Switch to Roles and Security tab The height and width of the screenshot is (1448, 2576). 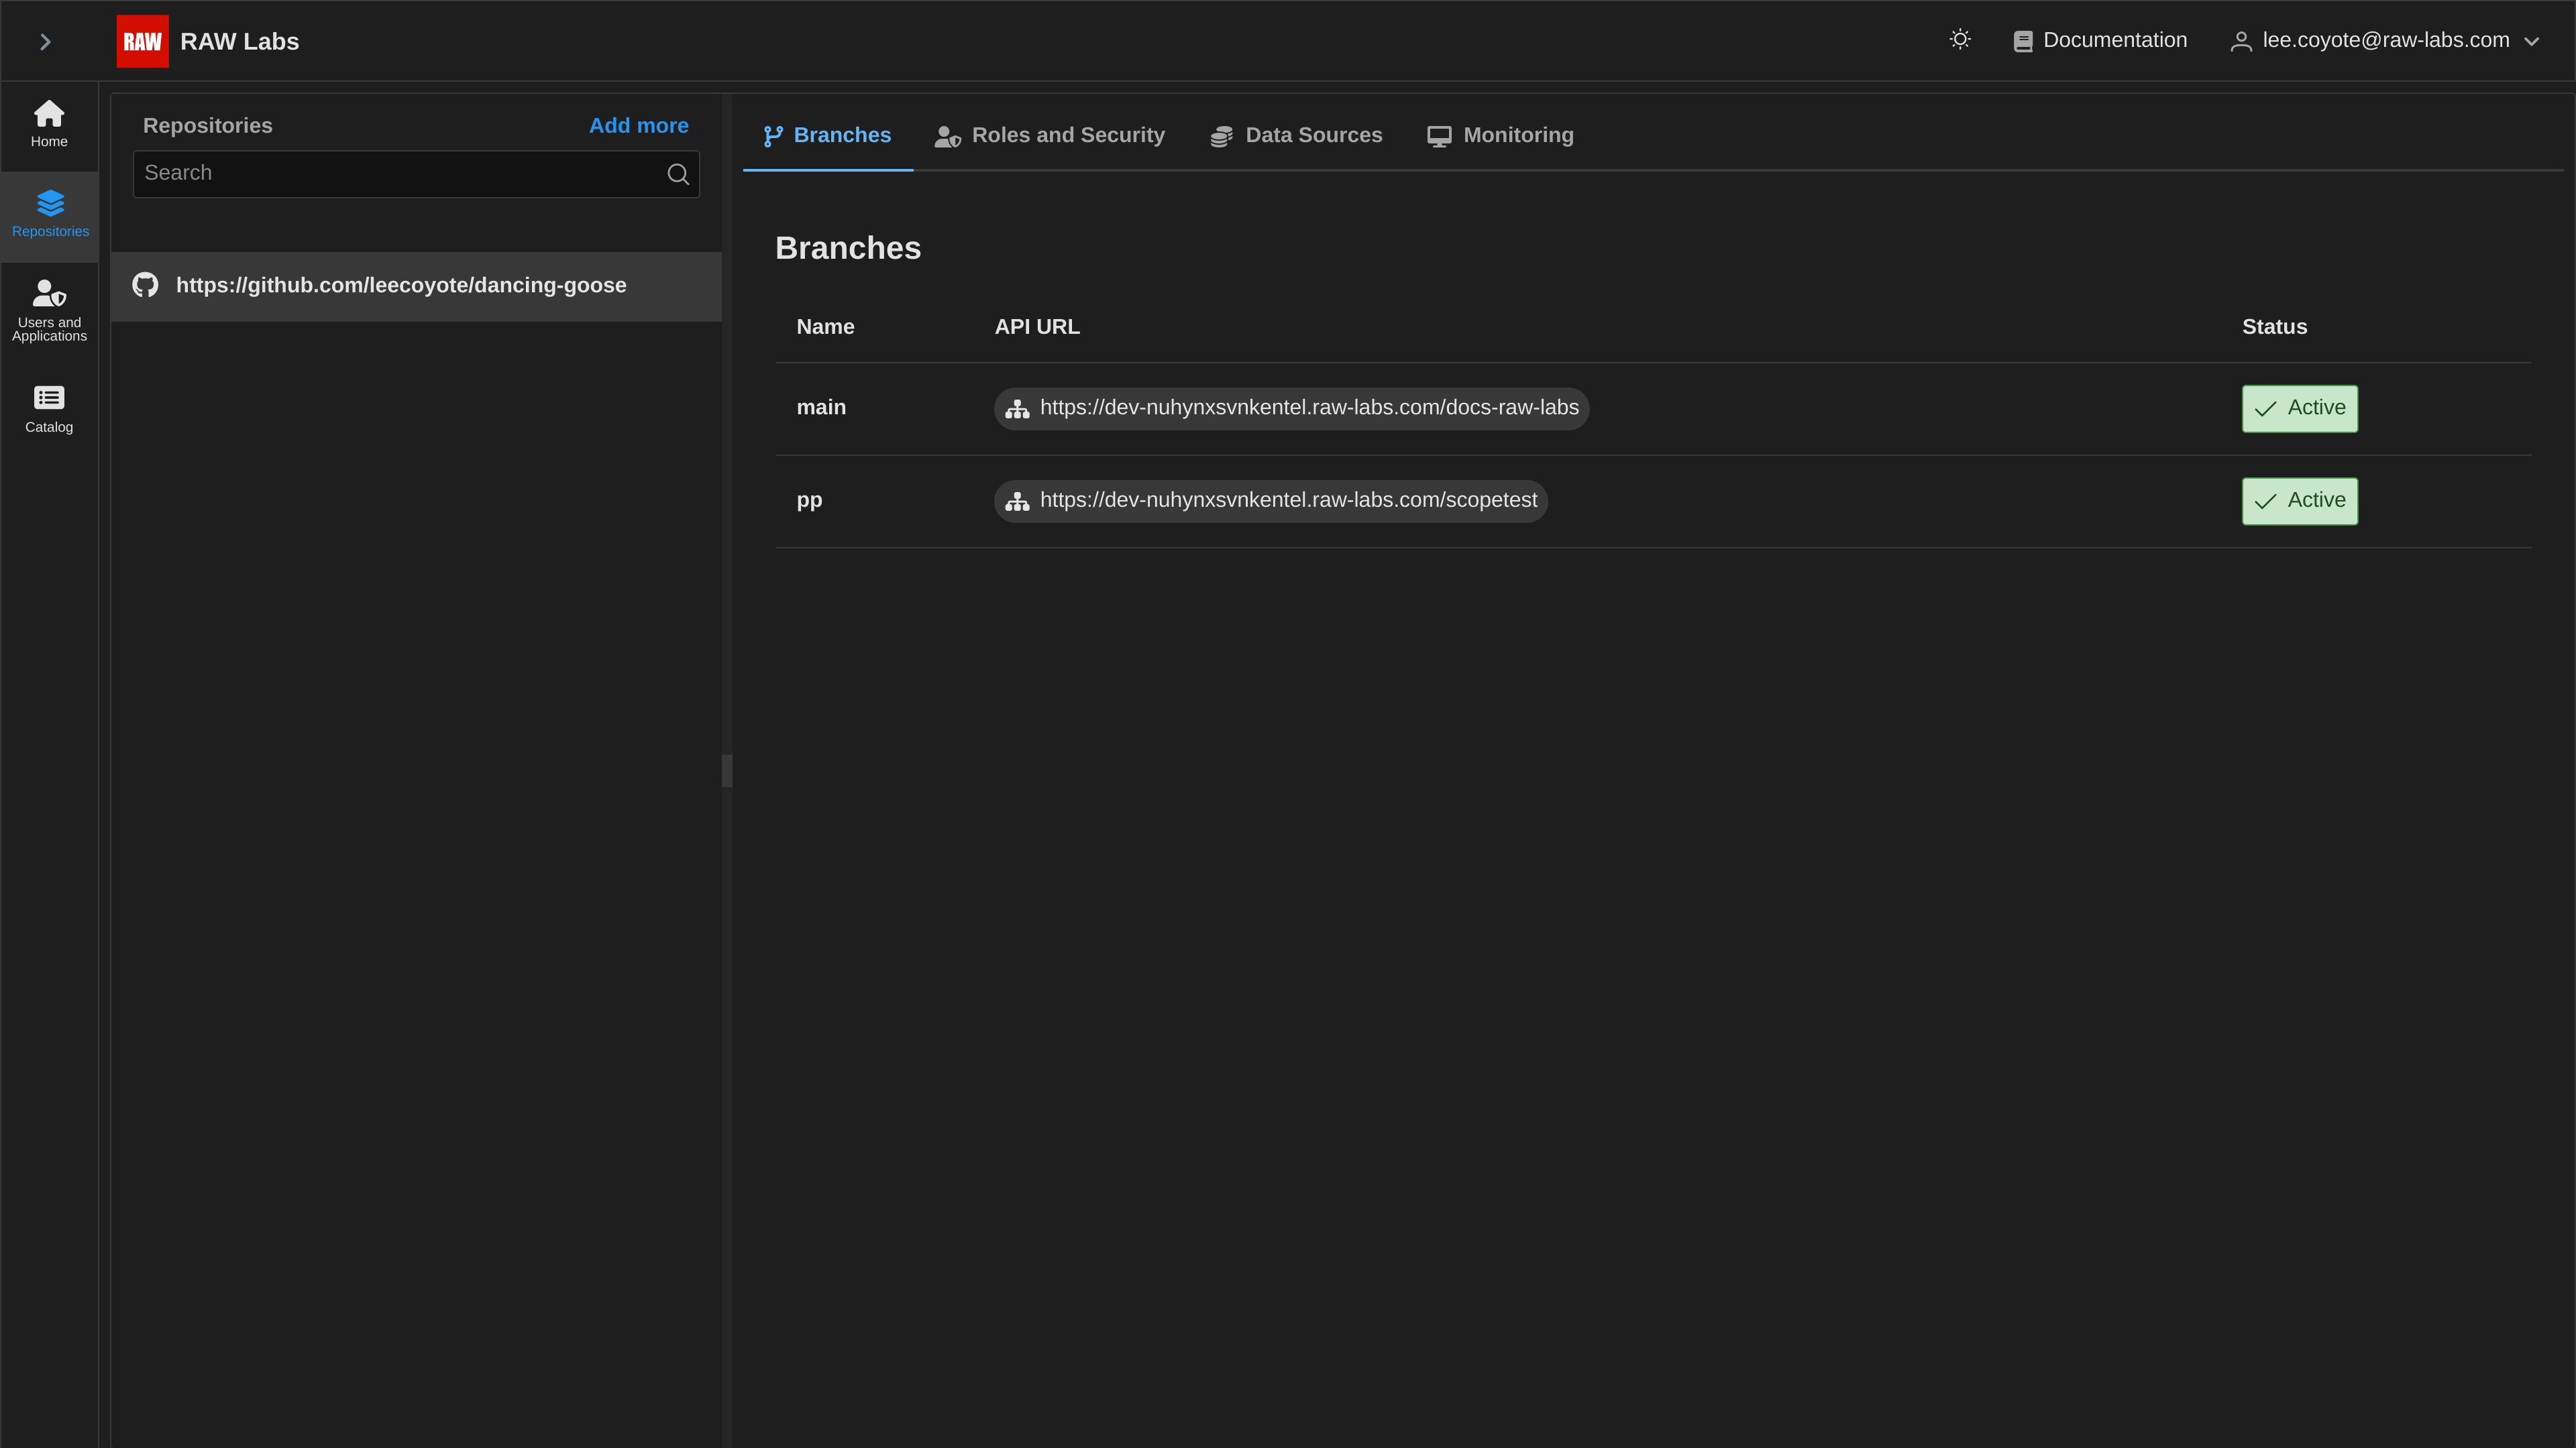point(1049,135)
